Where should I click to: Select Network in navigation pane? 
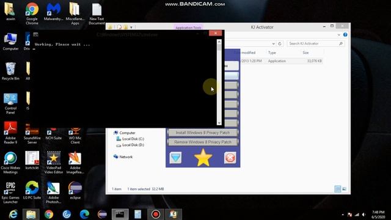click(x=126, y=157)
